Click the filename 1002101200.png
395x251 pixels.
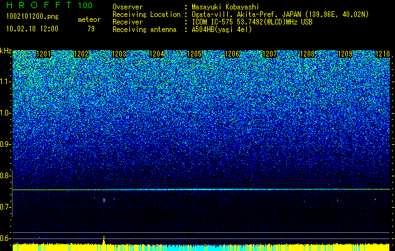(33, 17)
